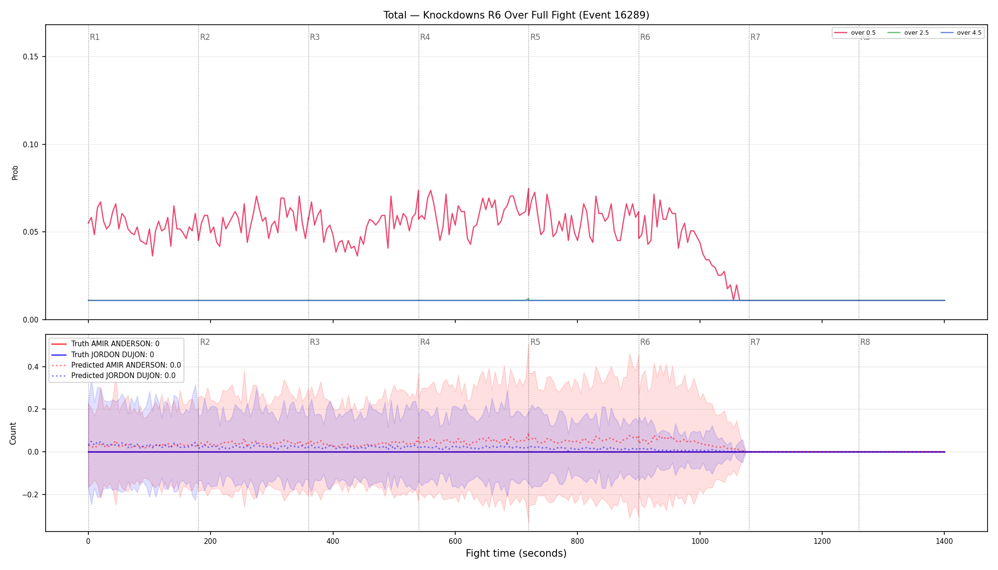Click the R8 round label in the Count chart
The image size is (998, 570).
865,342
